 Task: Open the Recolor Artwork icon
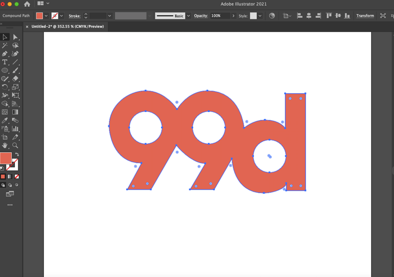[272, 16]
